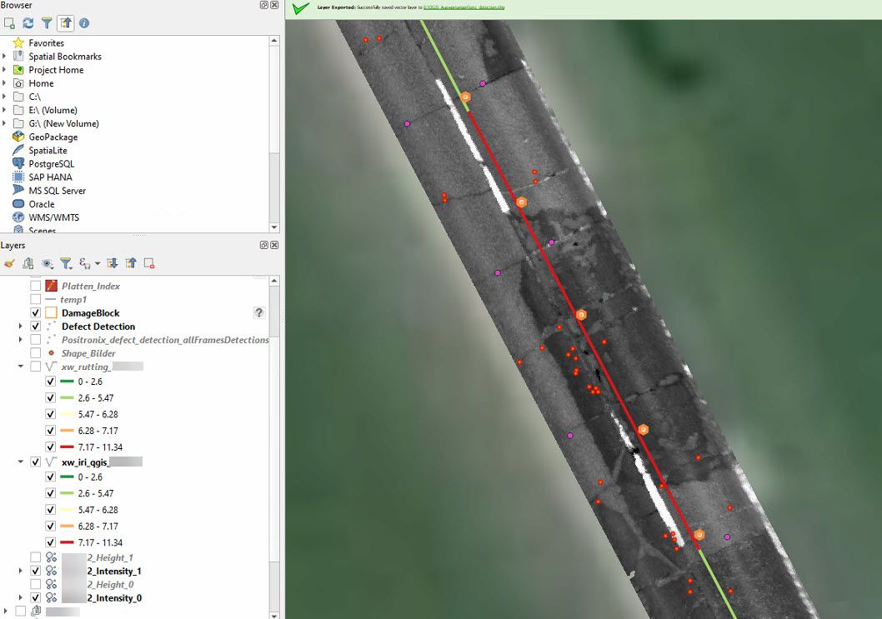Expand E:\ (Volume) drive
The width and height of the screenshot is (882, 619).
(x=4, y=110)
